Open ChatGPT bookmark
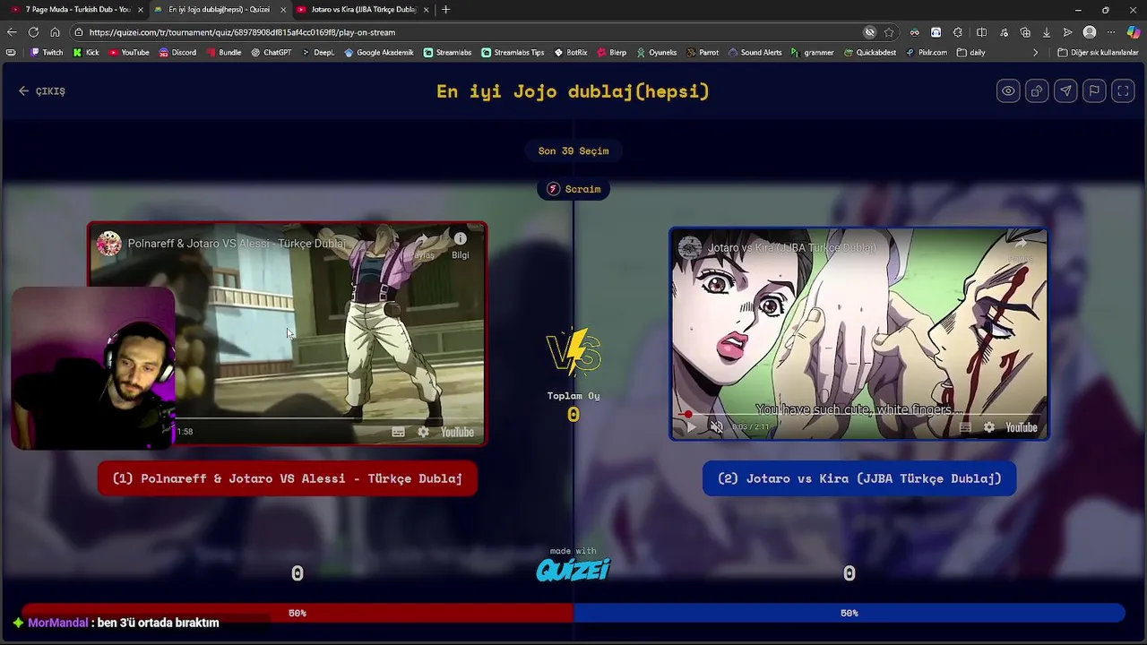Viewport: 1147px width, 645px height. click(x=271, y=52)
